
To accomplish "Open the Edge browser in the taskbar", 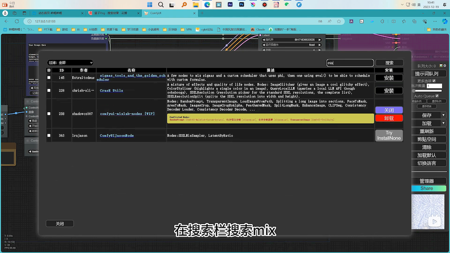I will (x=207, y=5).
